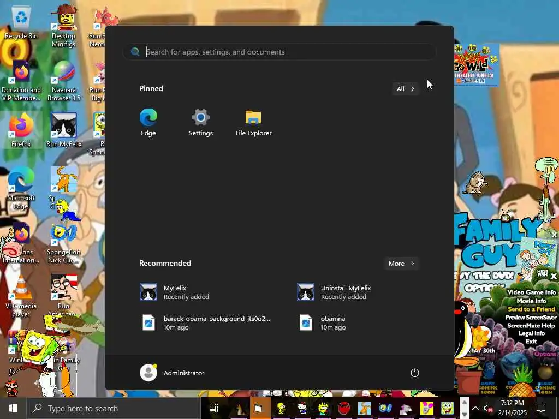Select the Desktop Minifigs shortcut
The height and width of the screenshot is (419, 559).
click(63, 26)
